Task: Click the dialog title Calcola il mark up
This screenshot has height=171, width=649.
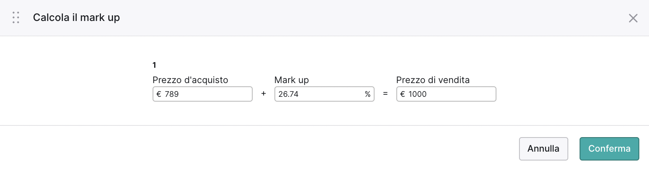Action: point(76,18)
